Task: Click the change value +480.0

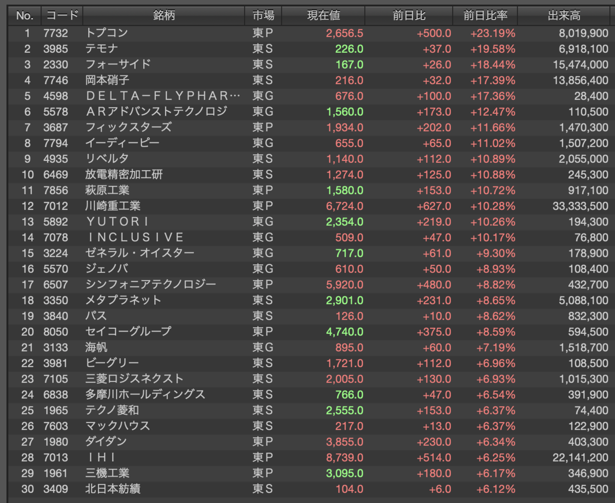Action: (434, 285)
